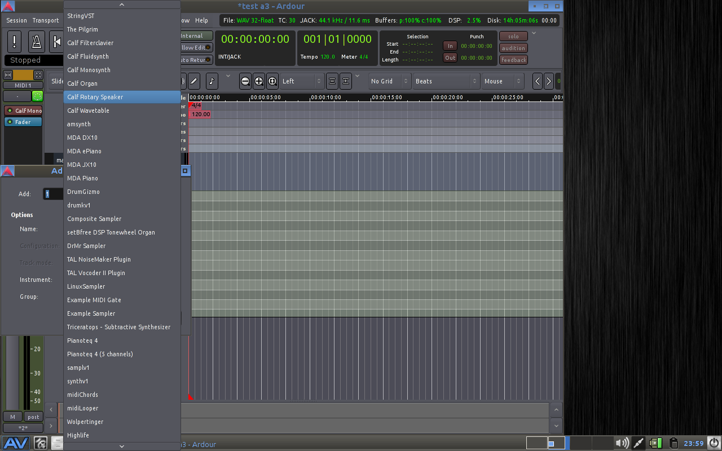Open the Beats grid type dropdown
Screen dimensions: 722x451
tap(446, 81)
